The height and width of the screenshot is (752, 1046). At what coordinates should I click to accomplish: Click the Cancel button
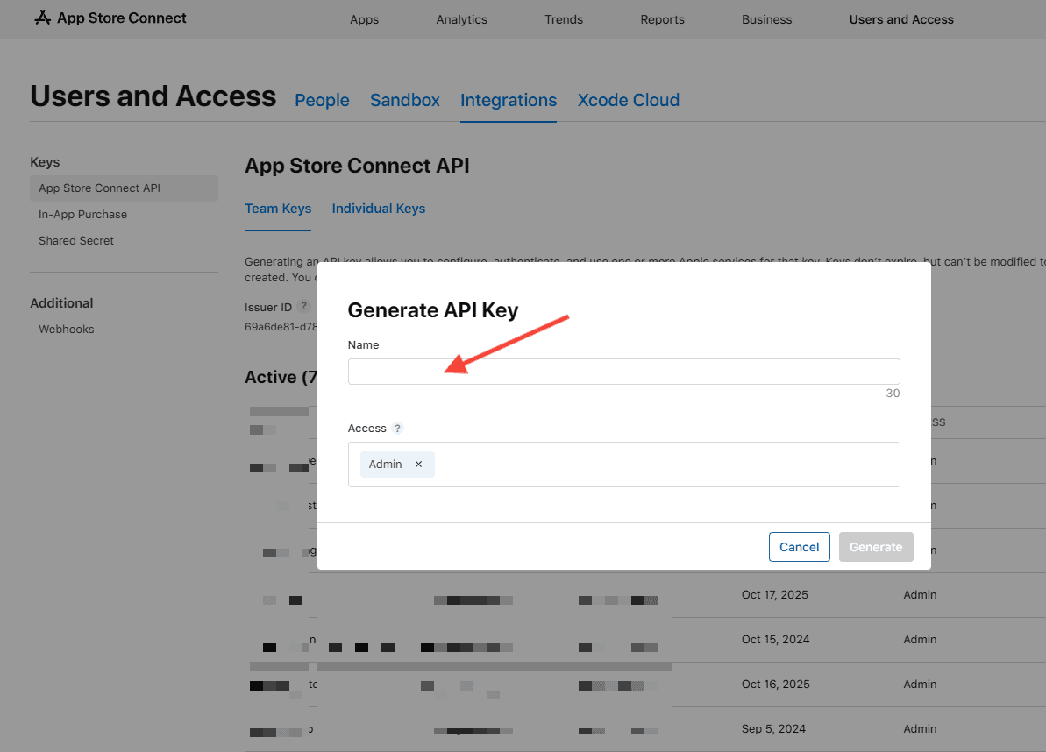point(799,547)
